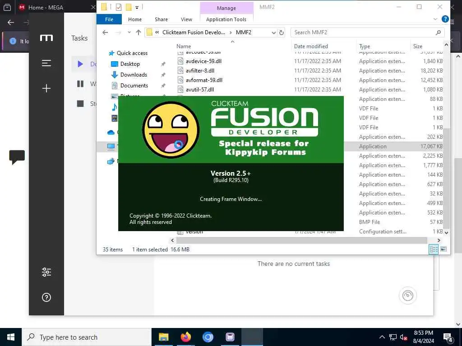Open the MEGA logo home icon
The width and height of the screenshot is (462, 346).
46,38
